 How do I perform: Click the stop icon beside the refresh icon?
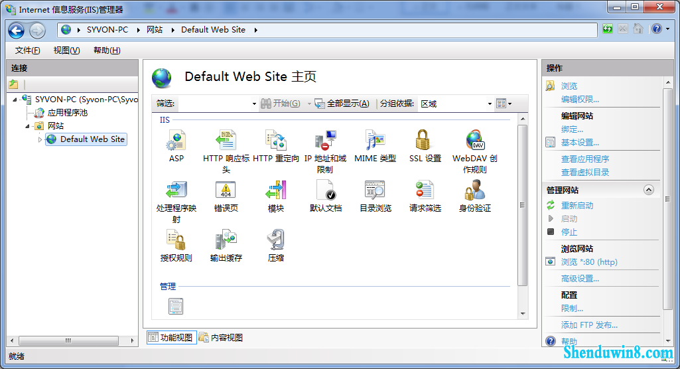(x=623, y=29)
